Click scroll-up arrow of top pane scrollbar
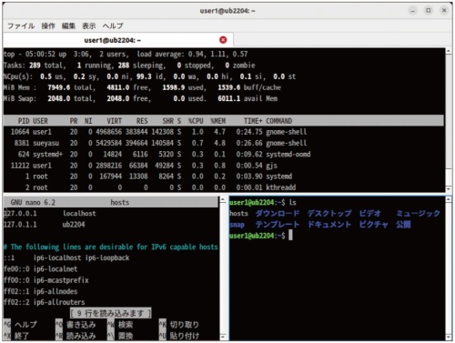Image resolution: width=455 pixels, height=343 pixels. click(449, 51)
